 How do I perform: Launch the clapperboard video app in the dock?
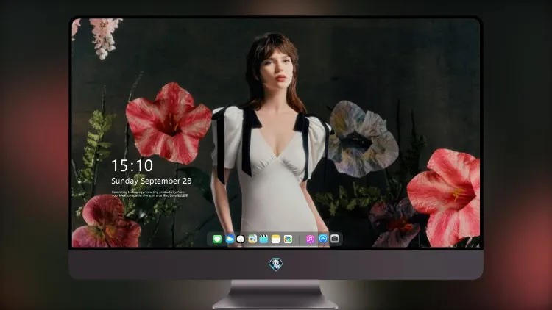click(263, 239)
